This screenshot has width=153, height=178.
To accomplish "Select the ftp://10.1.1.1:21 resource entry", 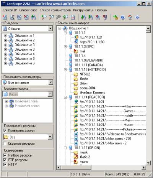I will 91,37.
